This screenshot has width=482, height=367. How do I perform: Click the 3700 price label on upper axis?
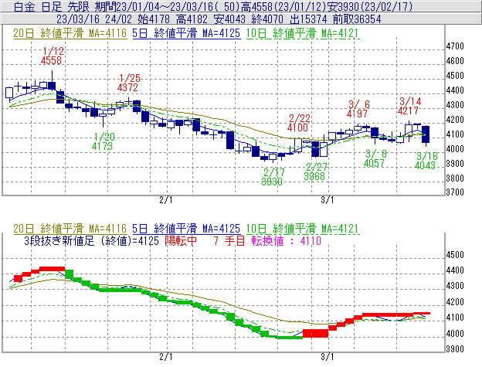[455, 192]
